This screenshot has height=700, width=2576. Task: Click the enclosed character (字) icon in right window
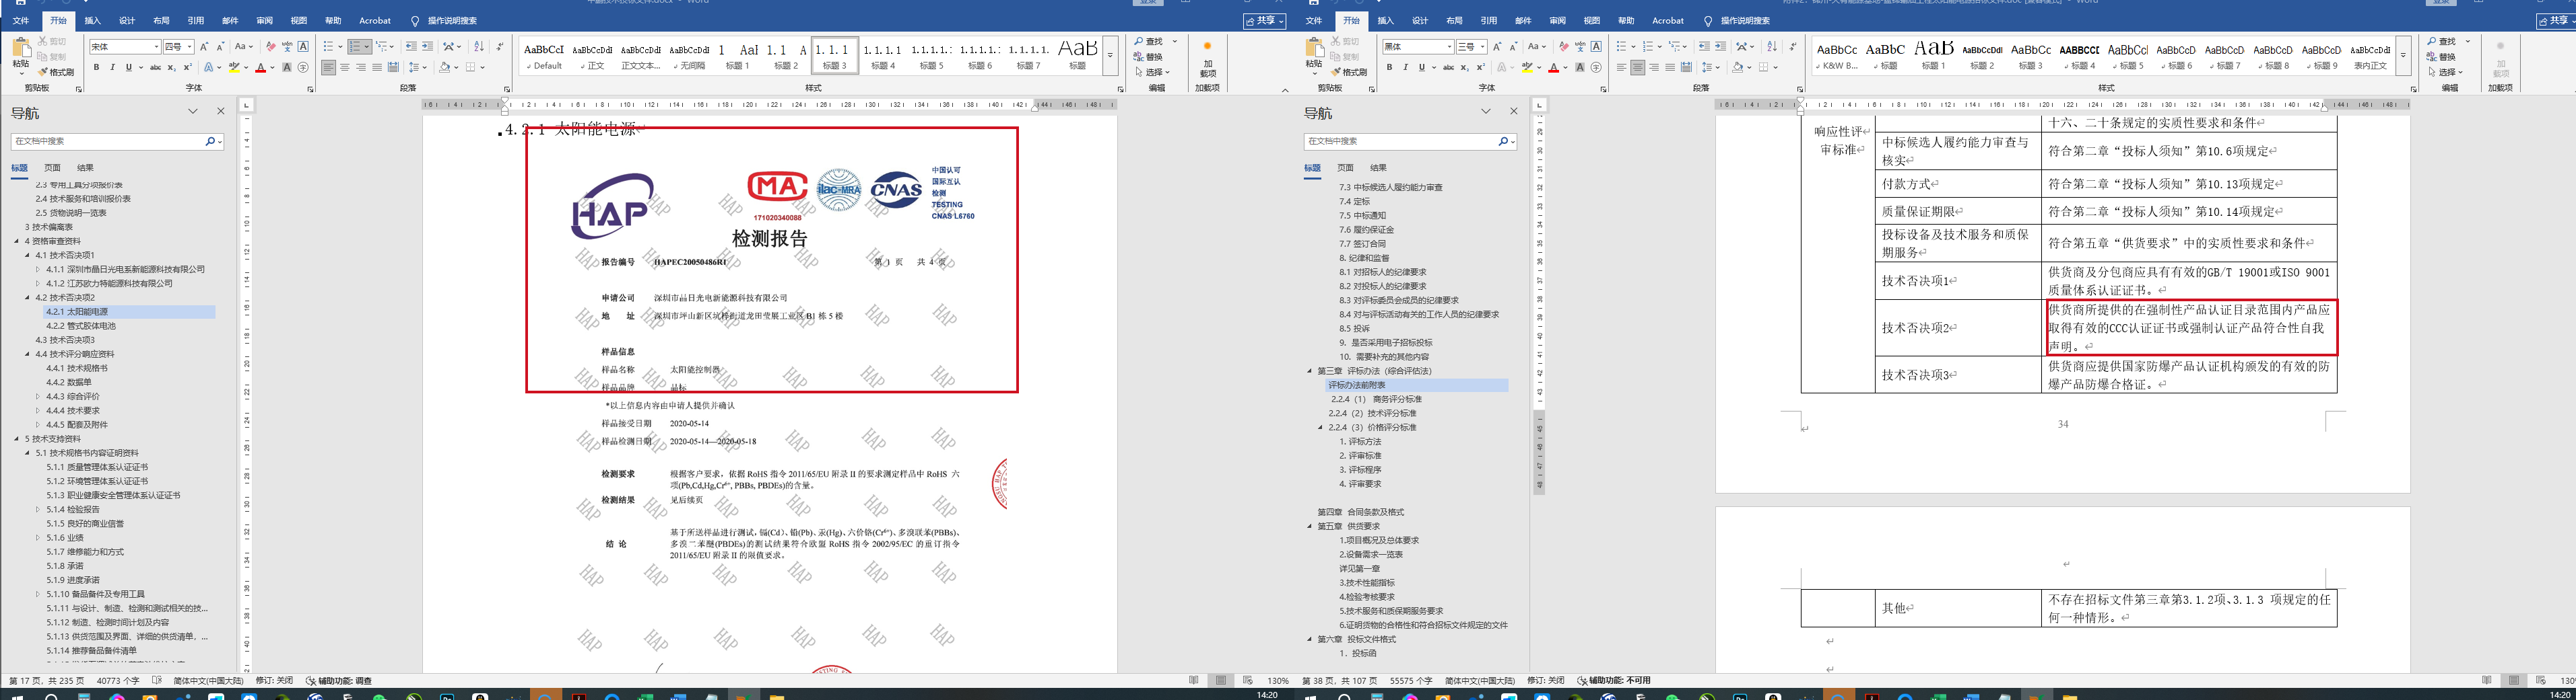[1596, 68]
